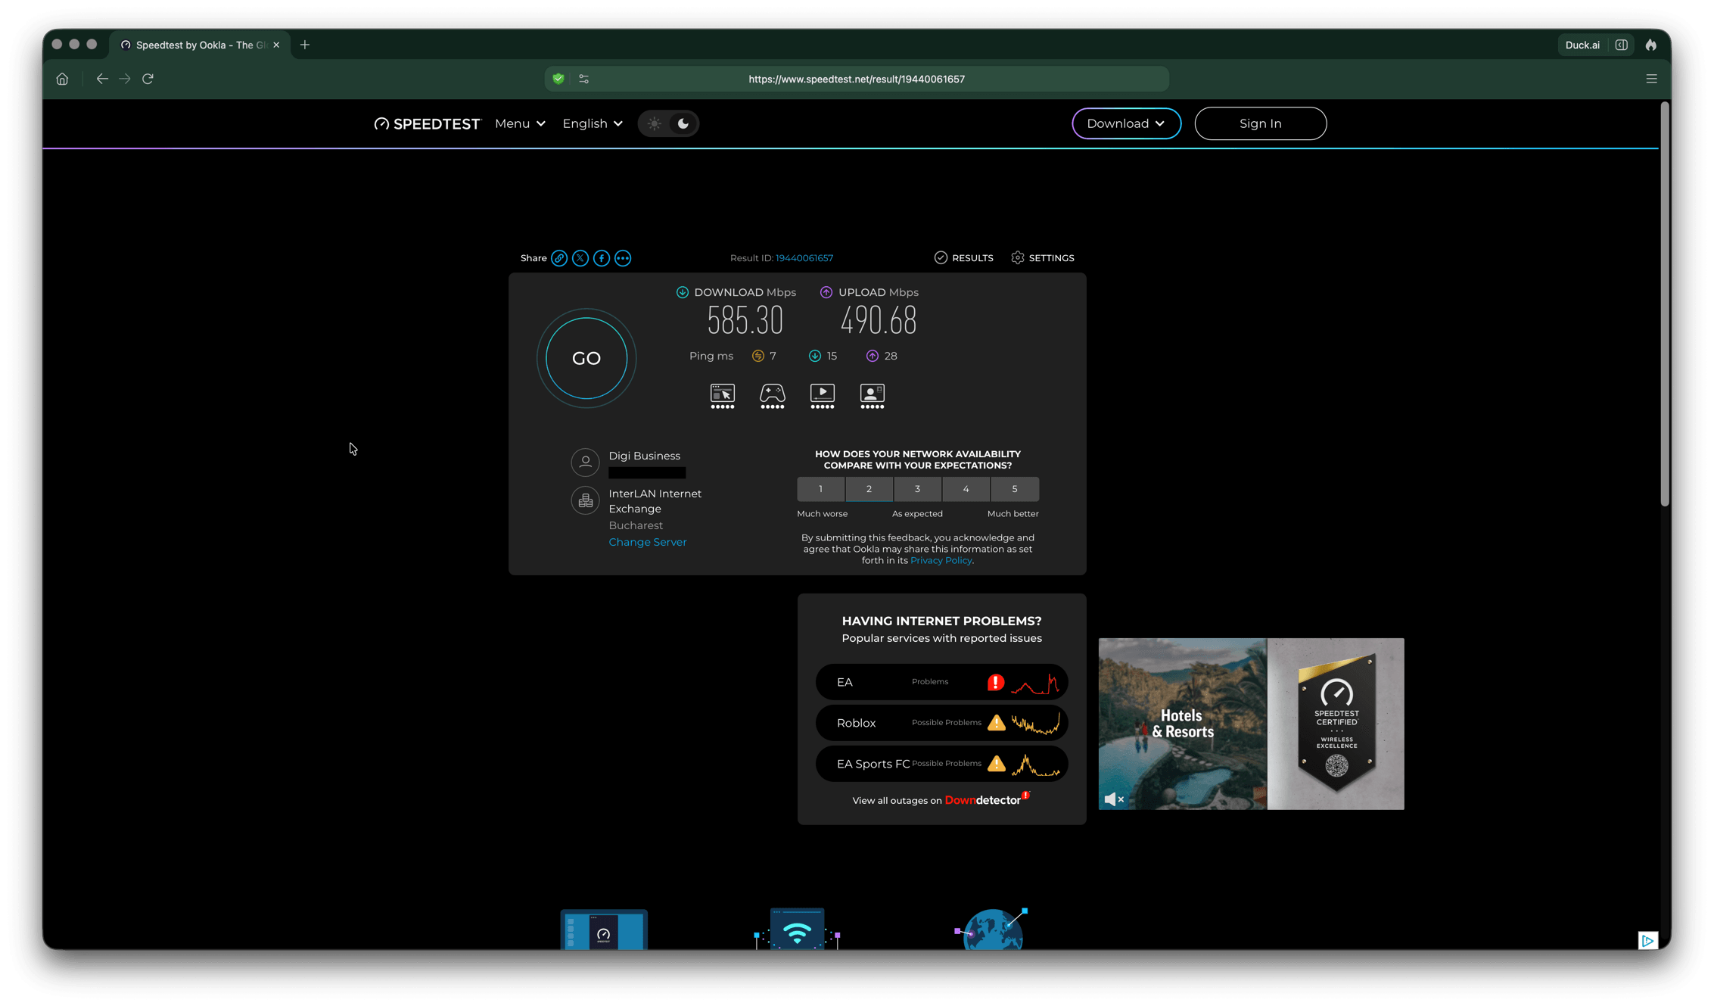Go forward in browser history
This screenshot has width=1714, height=1006.
125,79
